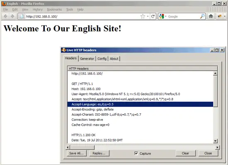
Task: Select the User-Agent header line
Action: coord(140,94)
